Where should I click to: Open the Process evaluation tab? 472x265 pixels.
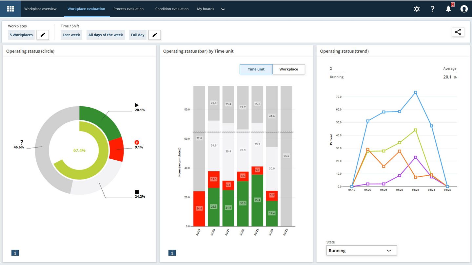tap(128, 9)
